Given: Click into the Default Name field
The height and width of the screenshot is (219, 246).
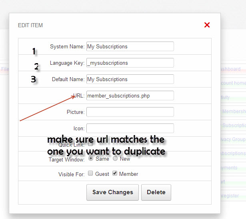Looking at the screenshot, I should [130, 79].
